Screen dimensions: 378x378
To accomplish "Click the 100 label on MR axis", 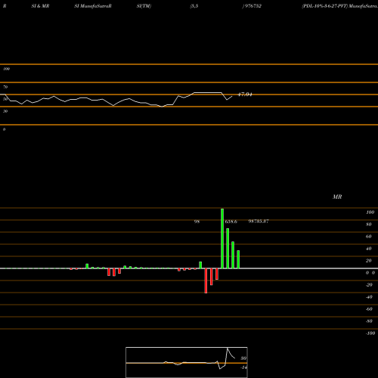I will 370,212.
